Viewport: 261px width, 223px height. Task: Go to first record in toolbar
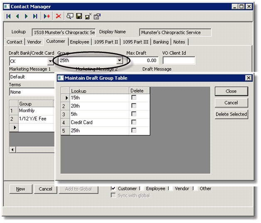[x=8, y=16]
